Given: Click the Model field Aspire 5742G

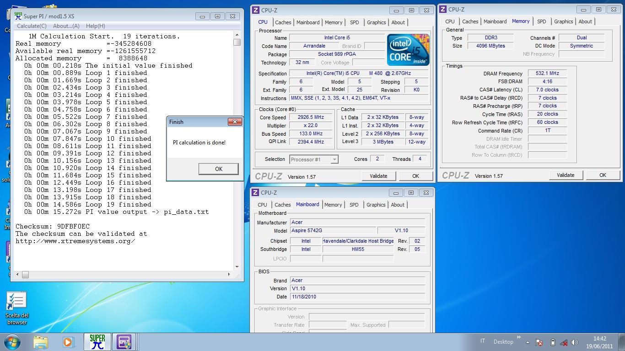Looking at the screenshot, I should [x=333, y=231].
